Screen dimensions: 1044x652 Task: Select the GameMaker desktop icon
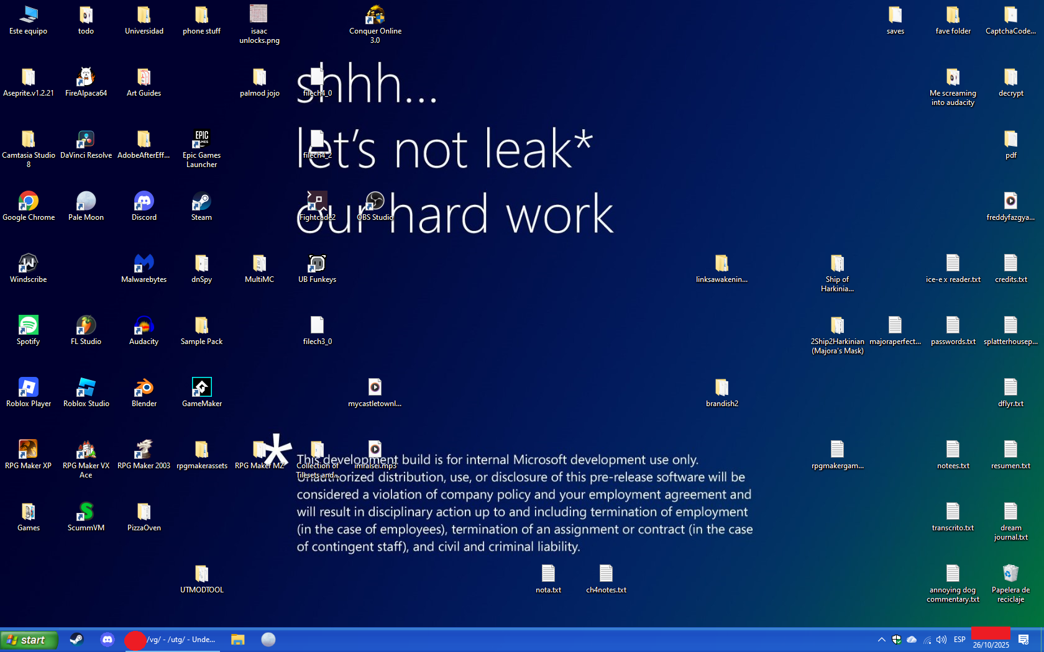pos(201,392)
